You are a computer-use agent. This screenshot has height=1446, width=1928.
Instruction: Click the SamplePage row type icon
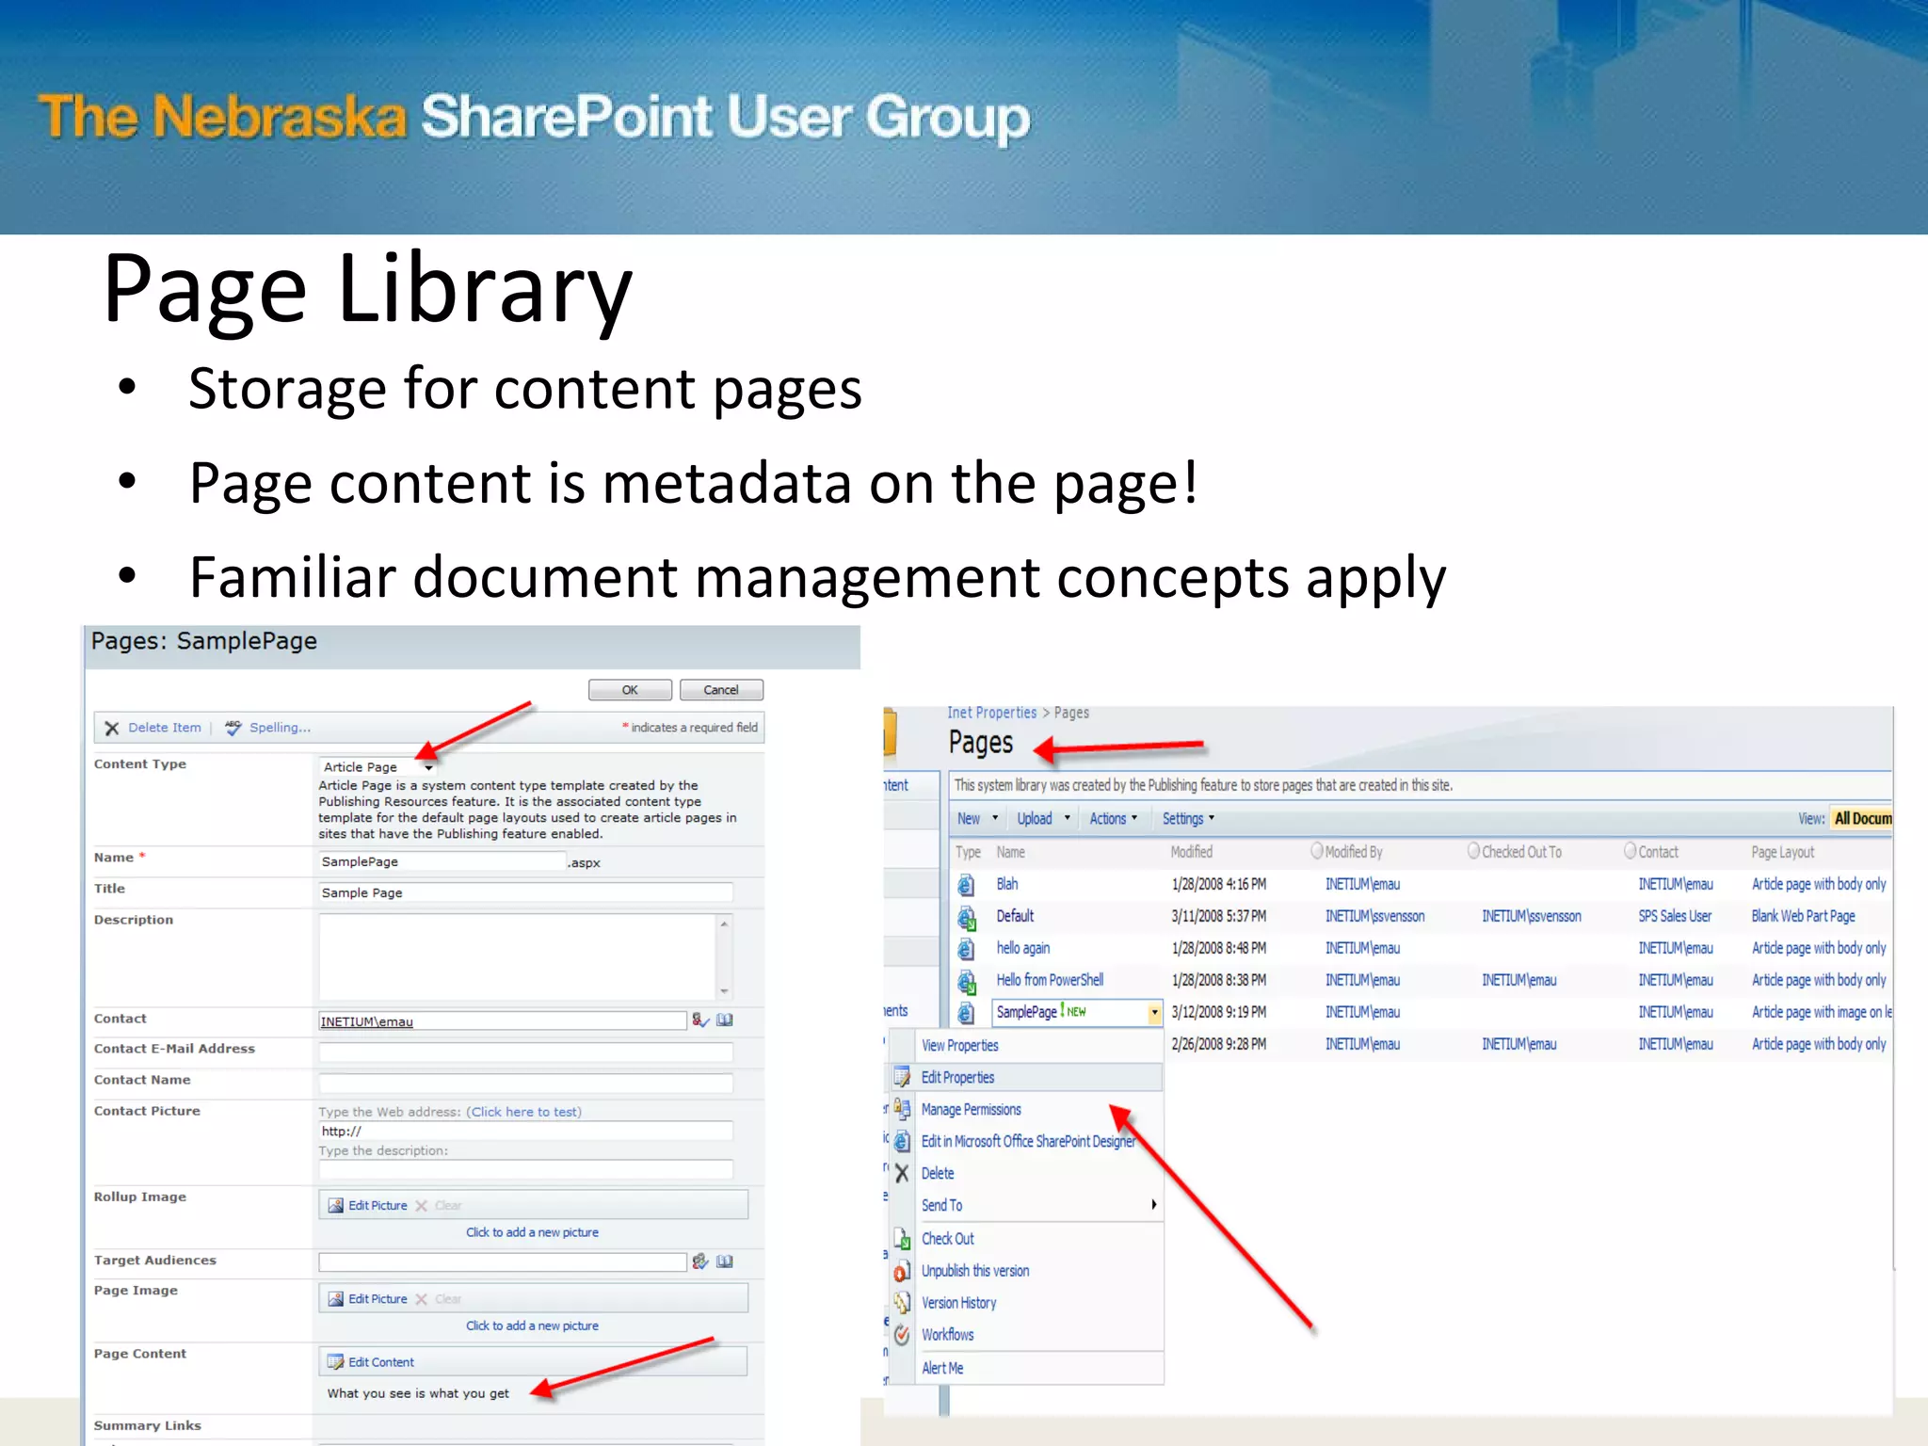(x=966, y=1013)
